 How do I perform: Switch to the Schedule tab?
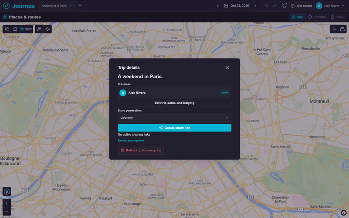pyautogui.click(x=317, y=17)
